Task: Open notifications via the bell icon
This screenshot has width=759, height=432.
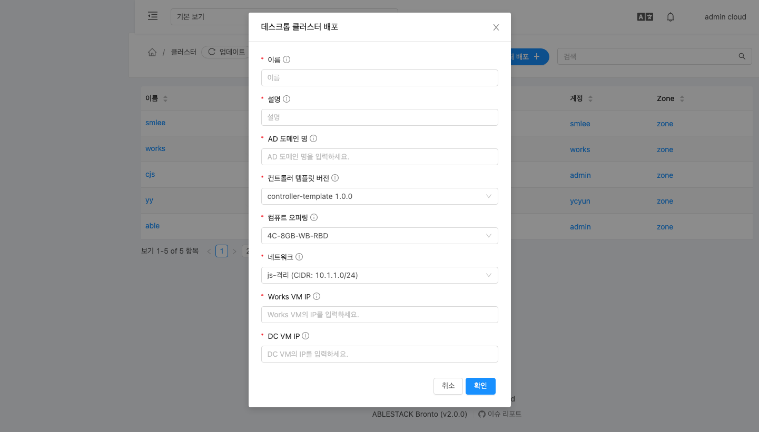Action: click(670, 17)
